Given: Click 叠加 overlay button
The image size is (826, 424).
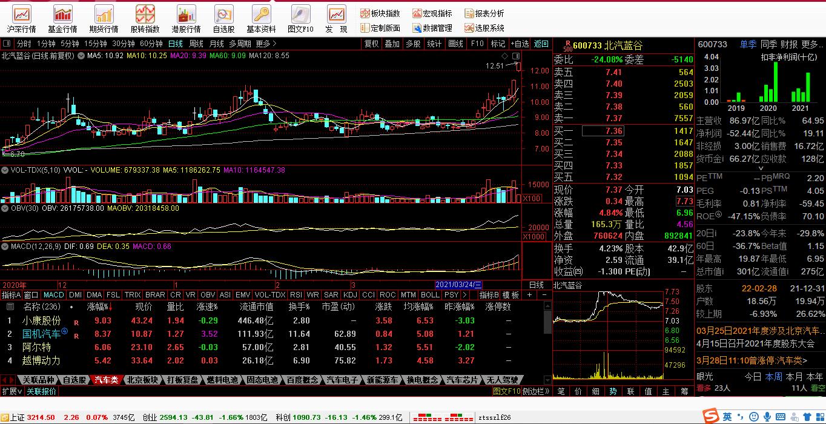Looking at the screenshot, I should 392,44.
